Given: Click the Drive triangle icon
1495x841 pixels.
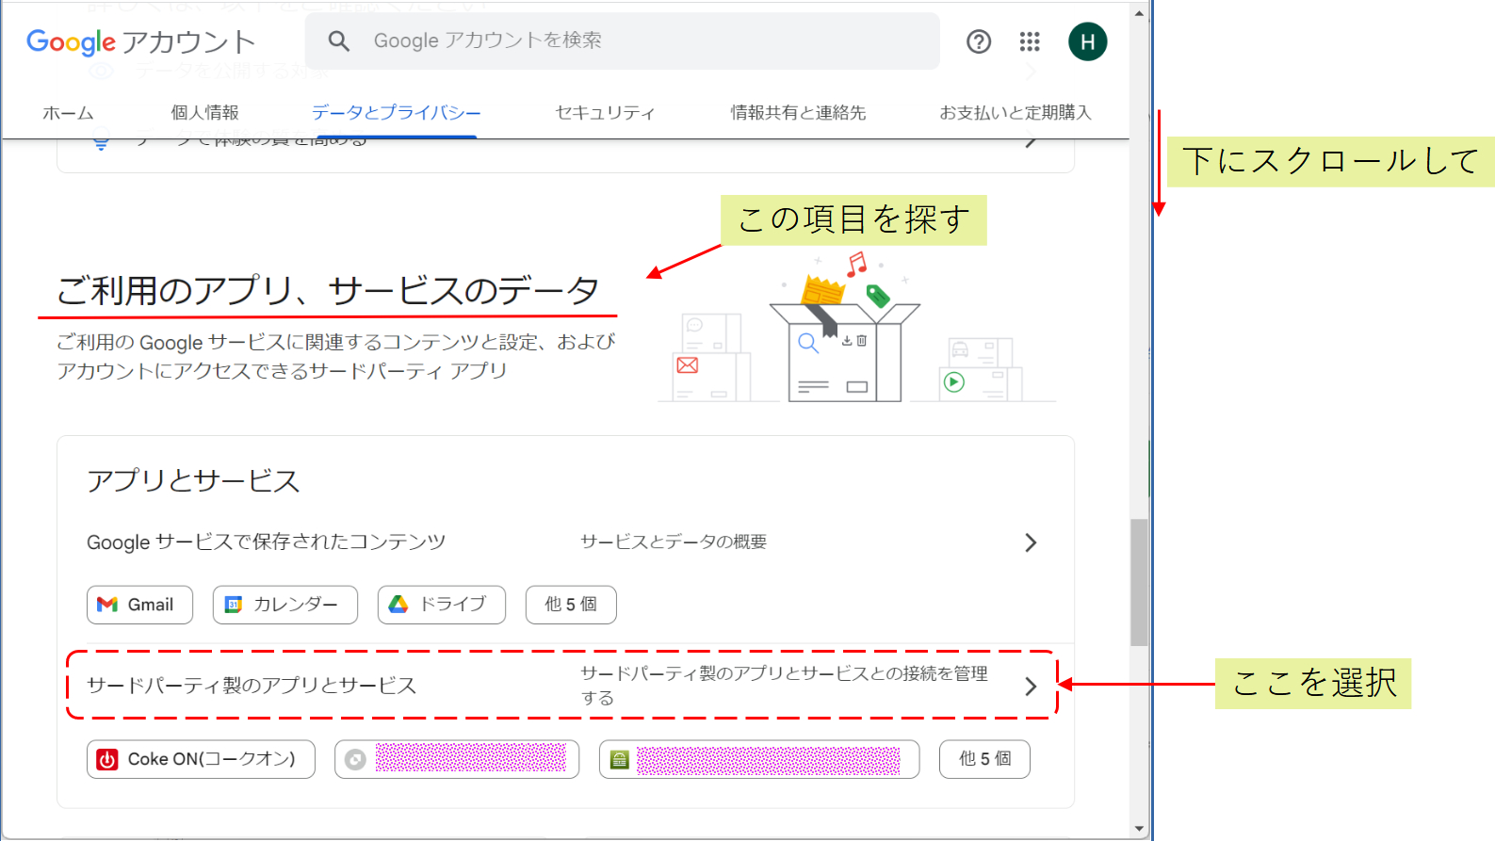Looking at the screenshot, I should (x=398, y=605).
